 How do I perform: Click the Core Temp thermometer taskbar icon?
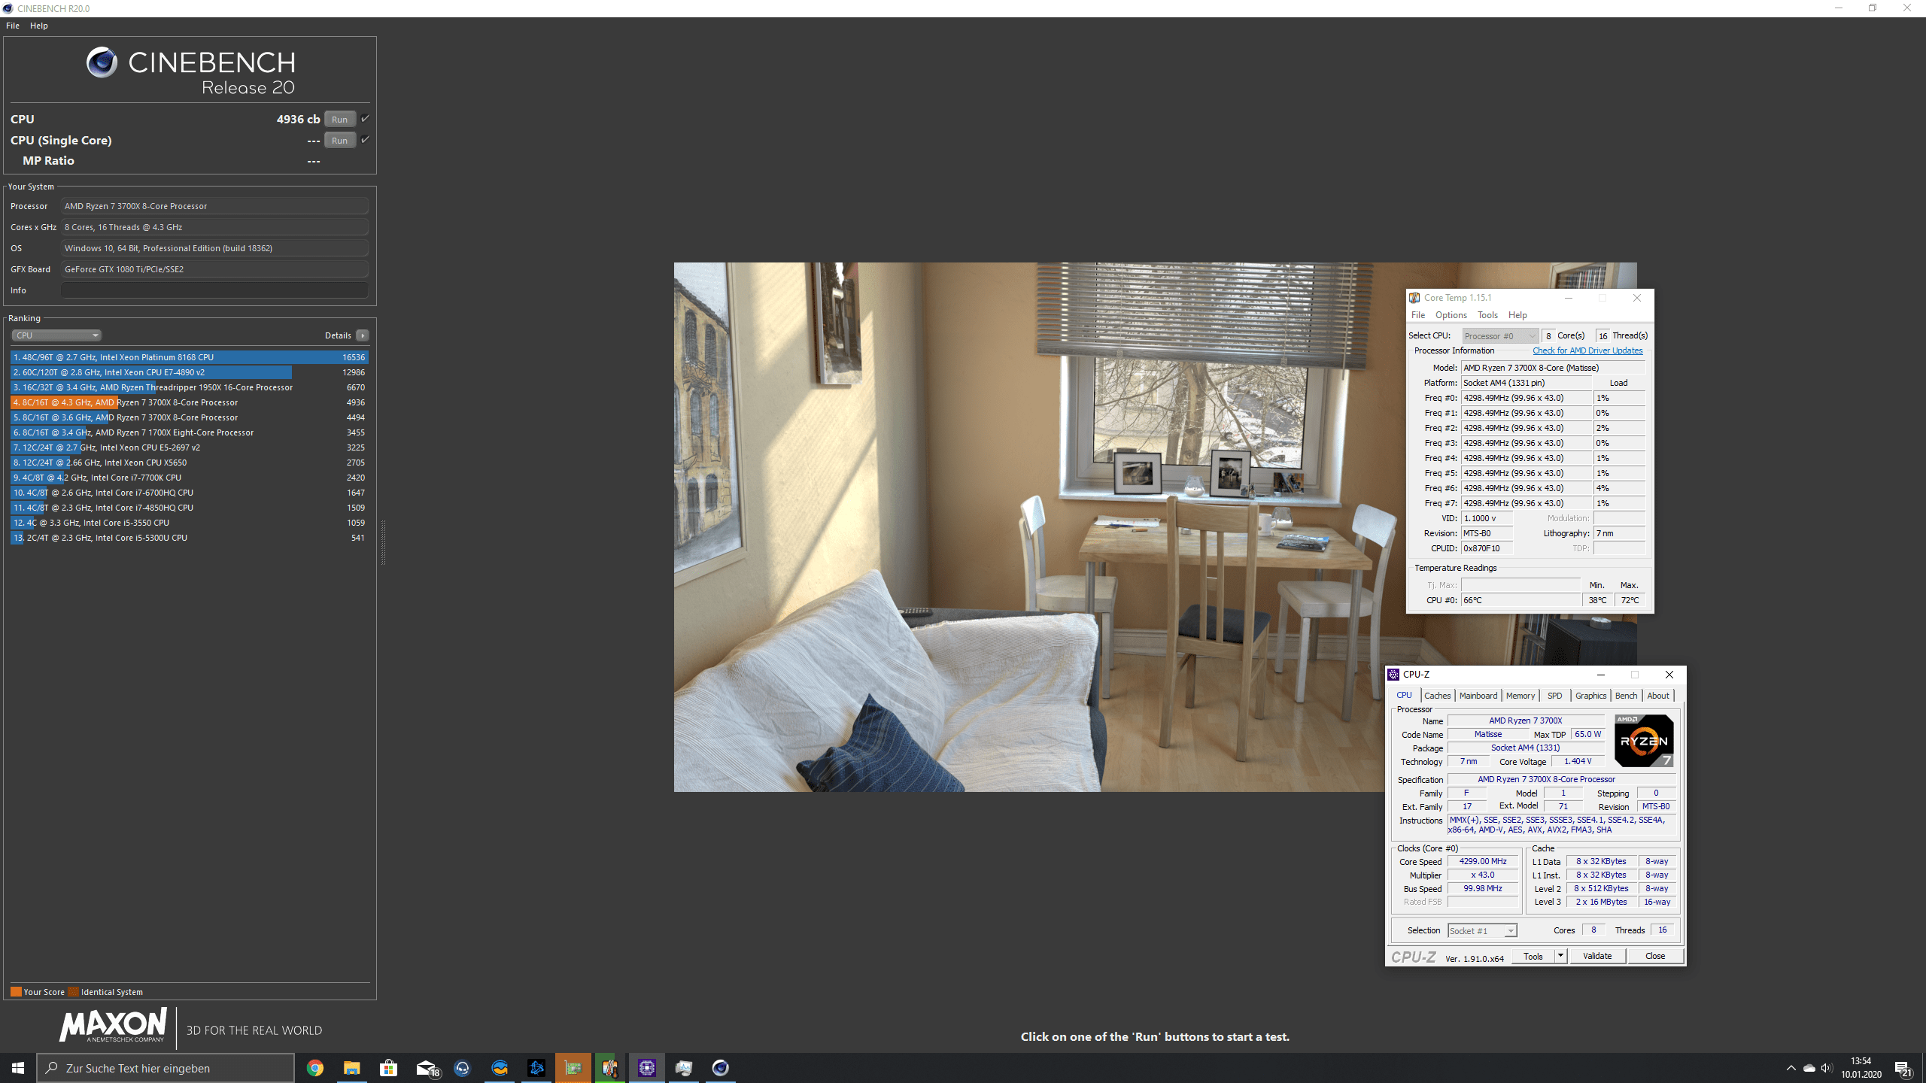click(609, 1068)
